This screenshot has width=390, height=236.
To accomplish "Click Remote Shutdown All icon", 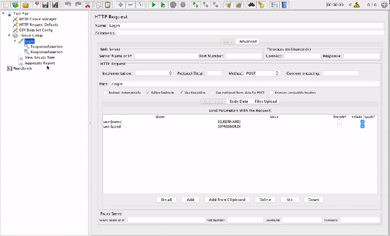I will (216, 5).
